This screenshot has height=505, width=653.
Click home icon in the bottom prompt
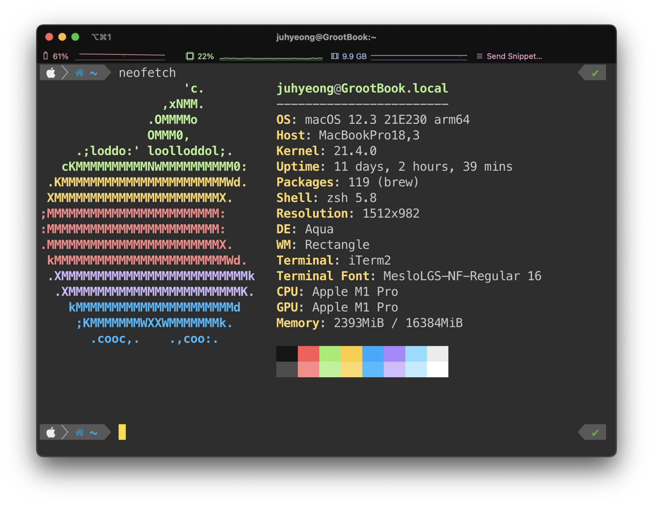pyautogui.click(x=79, y=433)
